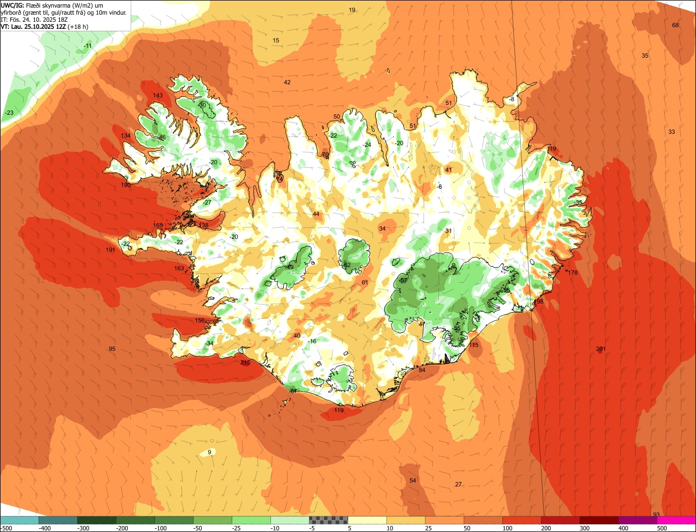This screenshot has width=696, height=532.
Task: Select the map value 9 in the southern ocean
Action: coord(209,451)
